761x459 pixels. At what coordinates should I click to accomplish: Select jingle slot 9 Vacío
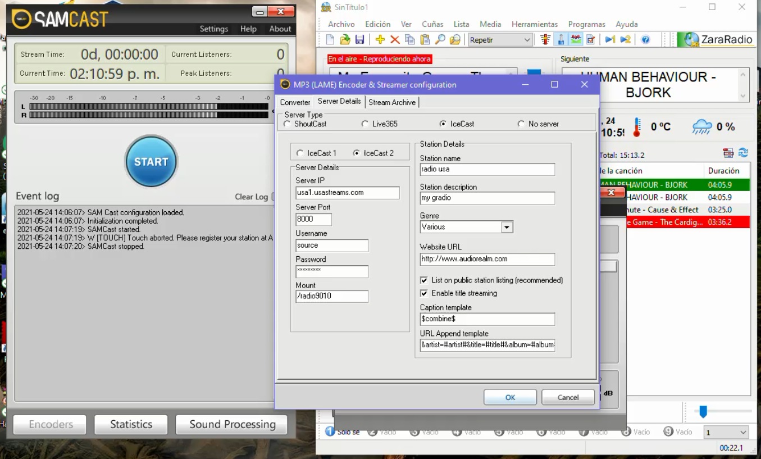click(x=678, y=431)
